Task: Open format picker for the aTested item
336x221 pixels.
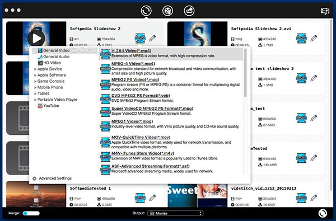Action: coord(301,158)
